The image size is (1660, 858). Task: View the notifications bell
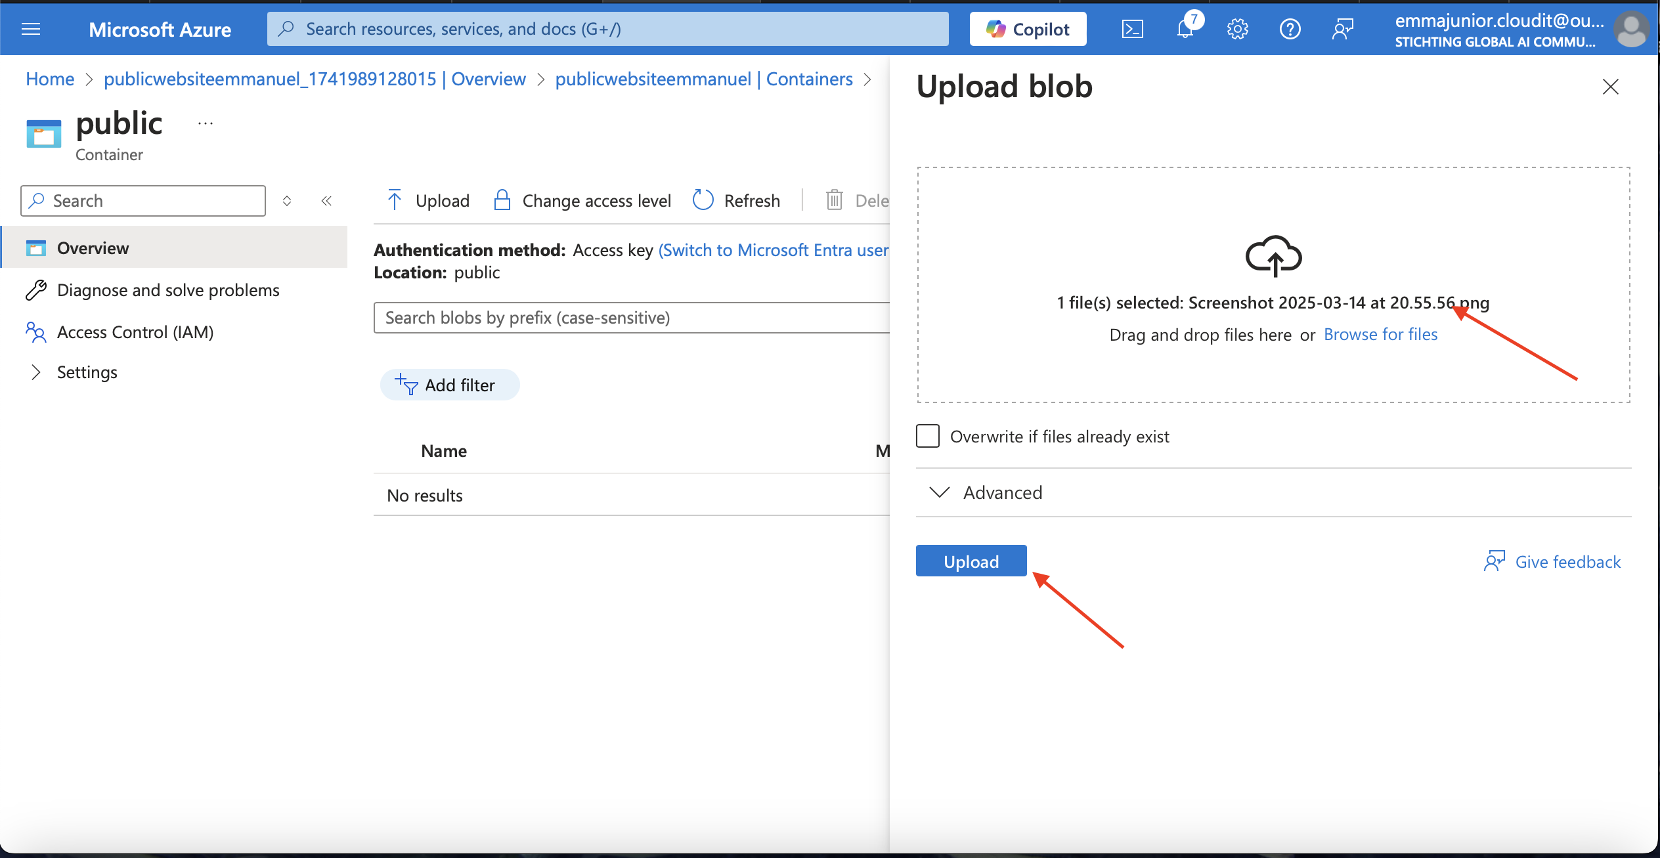click(1187, 28)
